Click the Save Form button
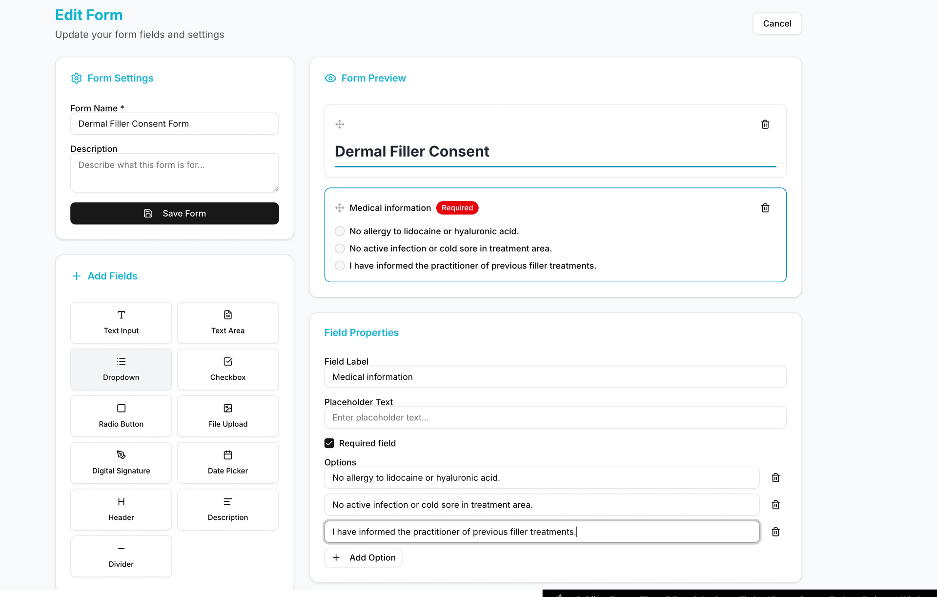Screen dimensions: 937x597 174,213
